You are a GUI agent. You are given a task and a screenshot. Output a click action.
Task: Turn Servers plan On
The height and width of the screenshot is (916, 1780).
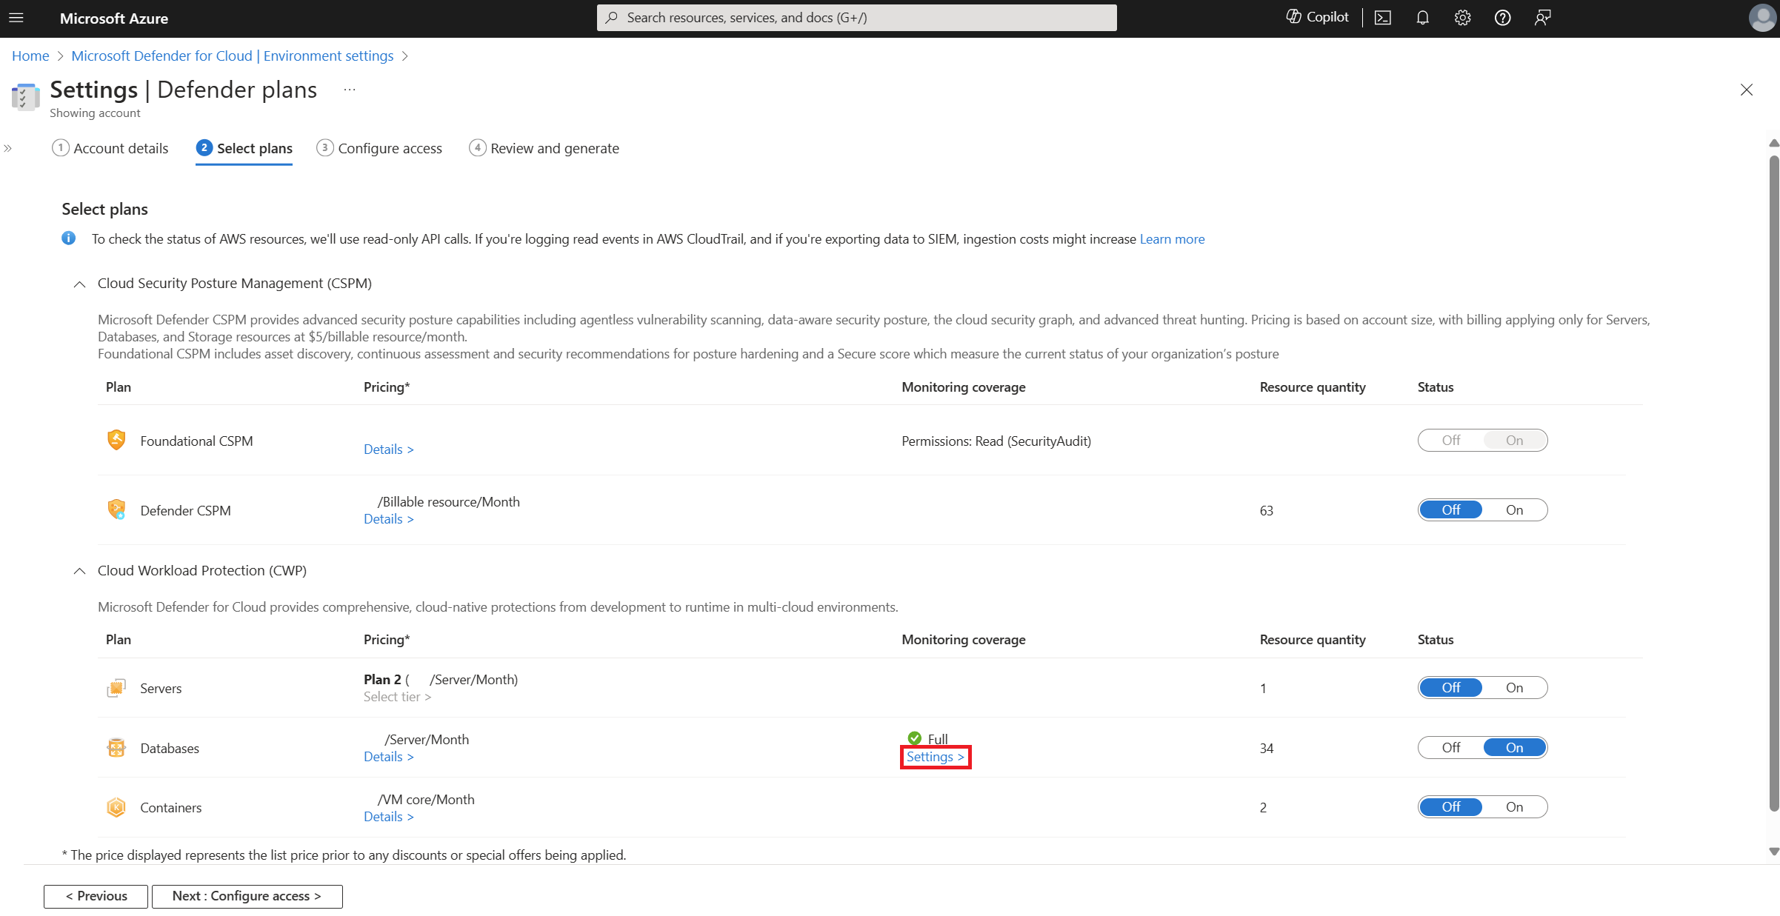1515,688
